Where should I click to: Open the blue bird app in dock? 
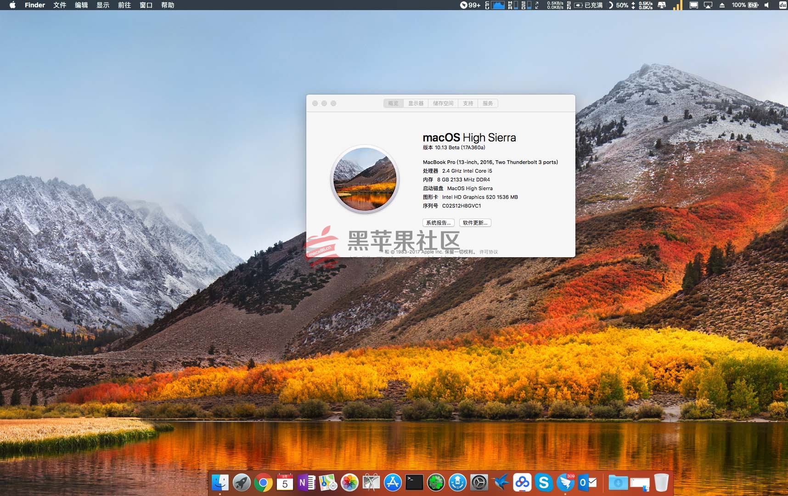501,482
